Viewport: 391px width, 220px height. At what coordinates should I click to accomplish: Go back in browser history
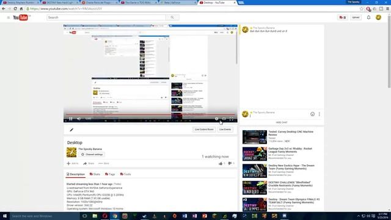point(3,9)
